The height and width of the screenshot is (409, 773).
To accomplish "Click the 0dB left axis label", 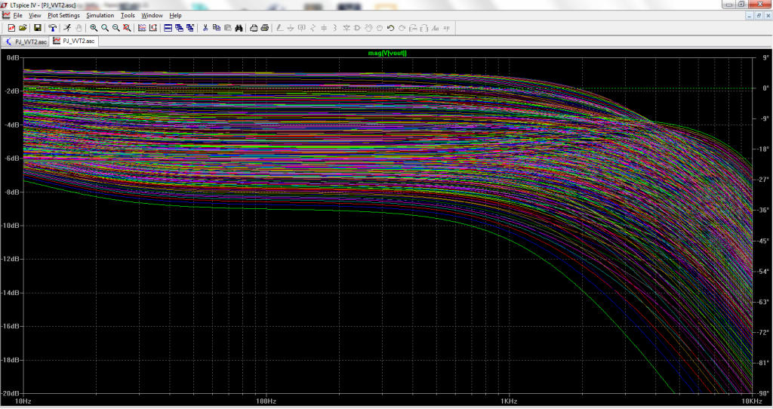I will pos(14,57).
